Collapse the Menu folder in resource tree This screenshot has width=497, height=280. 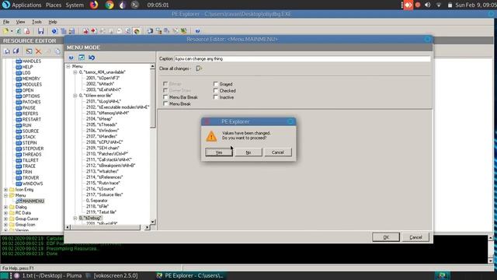(x=5, y=195)
